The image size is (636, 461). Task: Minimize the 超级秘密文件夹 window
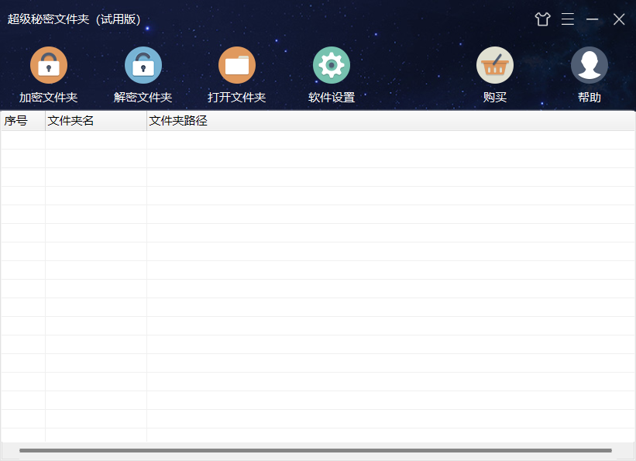[592, 19]
